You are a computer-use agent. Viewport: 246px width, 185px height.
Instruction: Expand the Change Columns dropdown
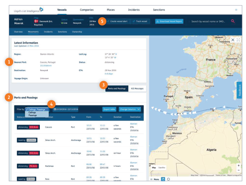click(130, 109)
